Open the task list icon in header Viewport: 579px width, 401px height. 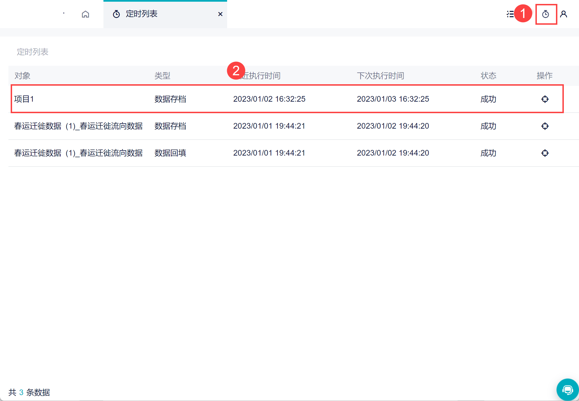pos(510,14)
